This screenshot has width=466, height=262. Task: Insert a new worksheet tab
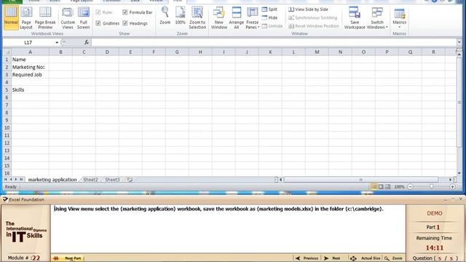coord(130,180)
